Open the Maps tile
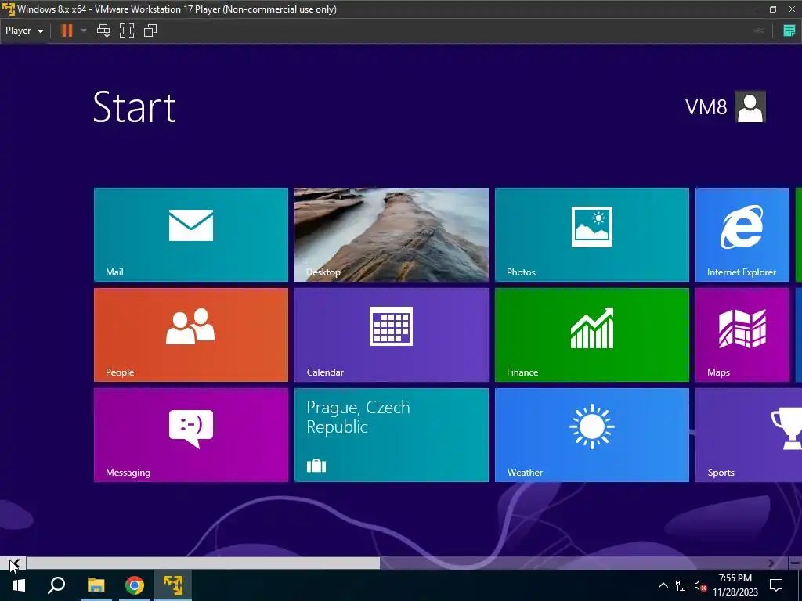The image size is (802, 601). (x=742, y=335)
